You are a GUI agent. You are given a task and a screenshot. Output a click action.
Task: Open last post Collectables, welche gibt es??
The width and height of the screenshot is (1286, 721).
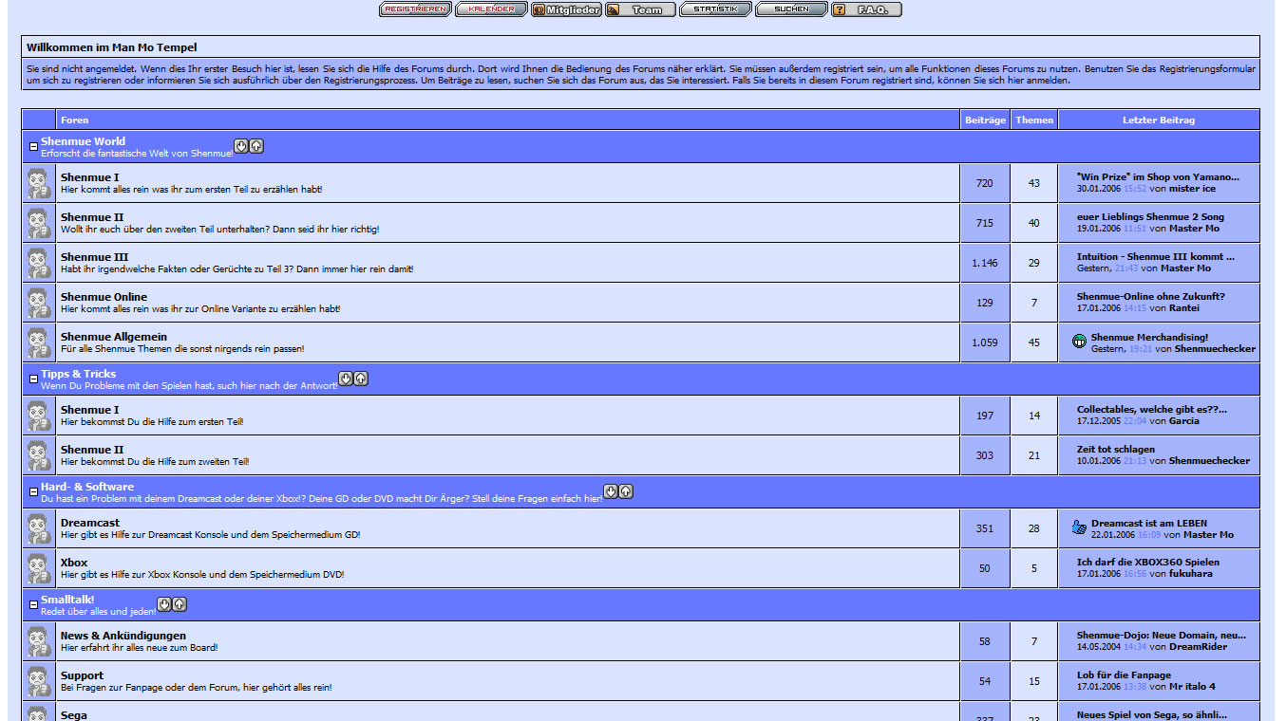tap(1152, 409)
